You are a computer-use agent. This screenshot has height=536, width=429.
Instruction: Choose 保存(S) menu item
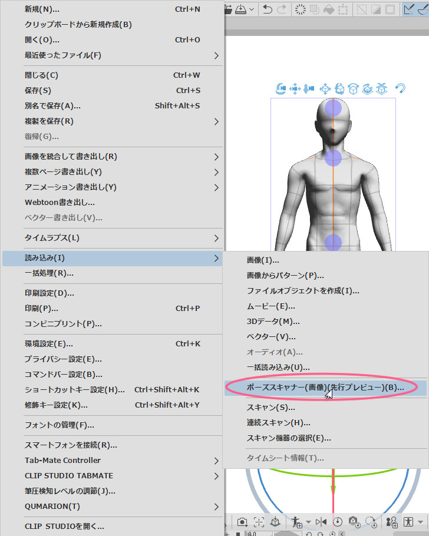(112, 91)
